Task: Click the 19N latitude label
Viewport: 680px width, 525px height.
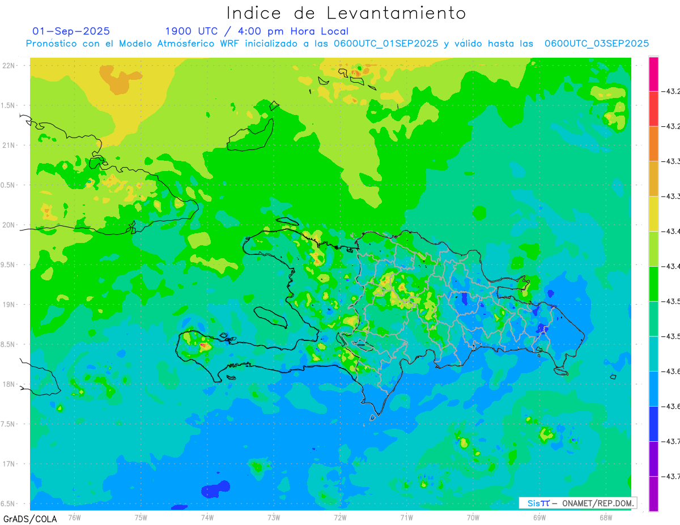Action: point(9,304)
